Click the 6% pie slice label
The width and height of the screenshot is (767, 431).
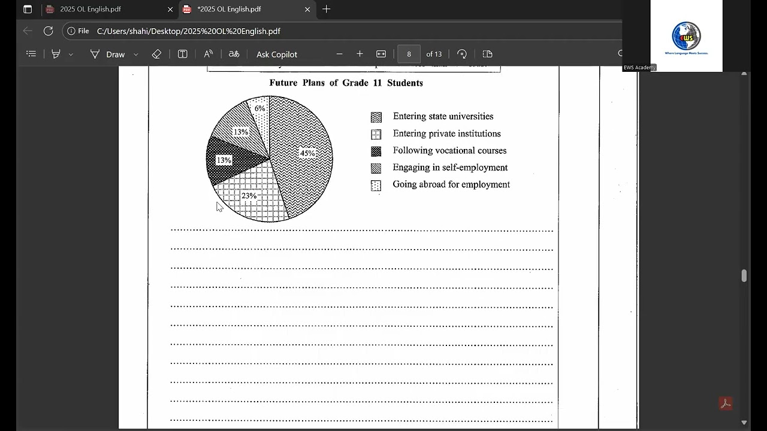click(259, 108)
